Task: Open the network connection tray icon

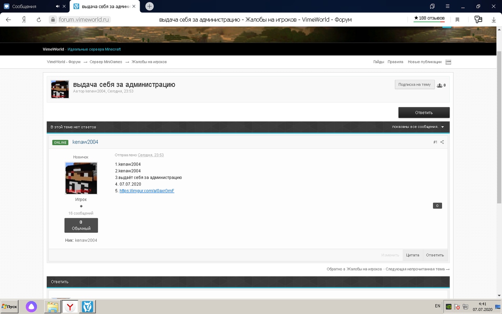Action: [465, 307]
